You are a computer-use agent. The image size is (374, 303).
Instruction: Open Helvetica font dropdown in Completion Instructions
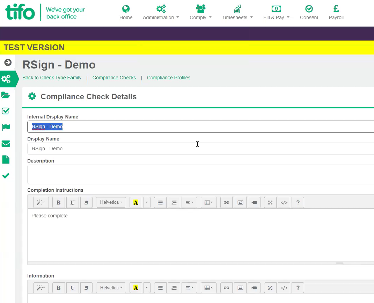(111, 202)
